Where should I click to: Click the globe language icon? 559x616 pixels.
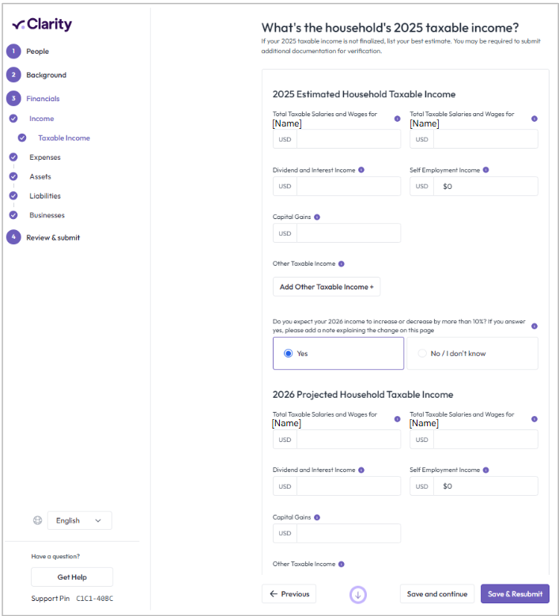37,520
